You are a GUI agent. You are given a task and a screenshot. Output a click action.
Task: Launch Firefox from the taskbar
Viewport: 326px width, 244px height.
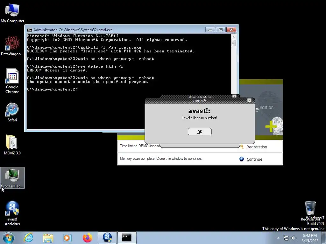pyautogui.click(x=87, y=238)
